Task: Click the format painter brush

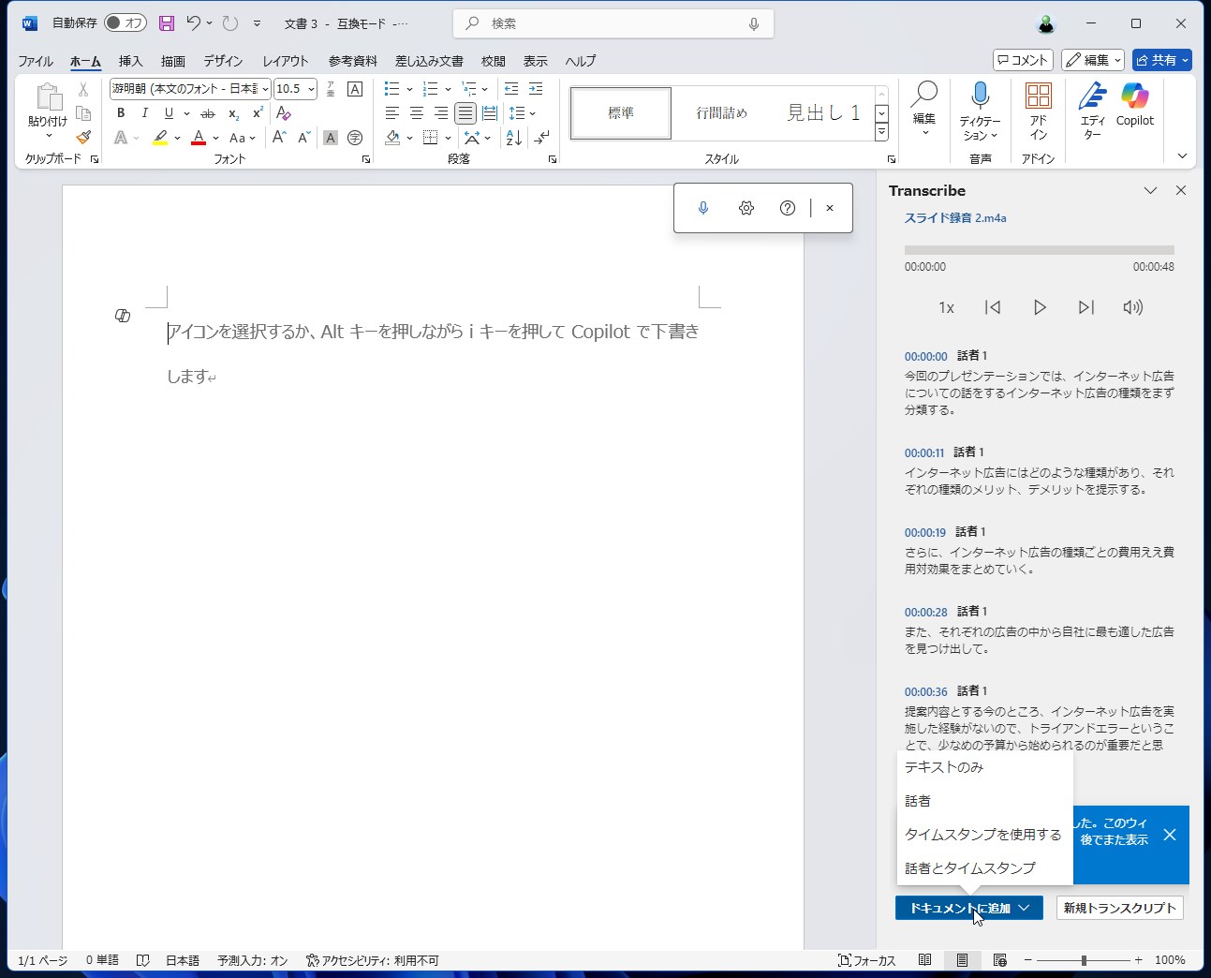Action: (83, 138)
